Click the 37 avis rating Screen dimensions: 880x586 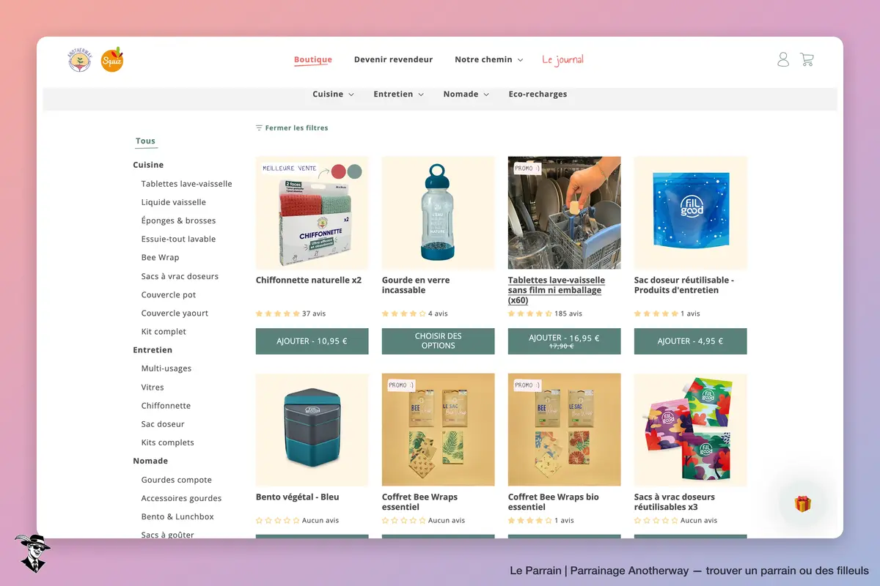(x=291, y=314)
